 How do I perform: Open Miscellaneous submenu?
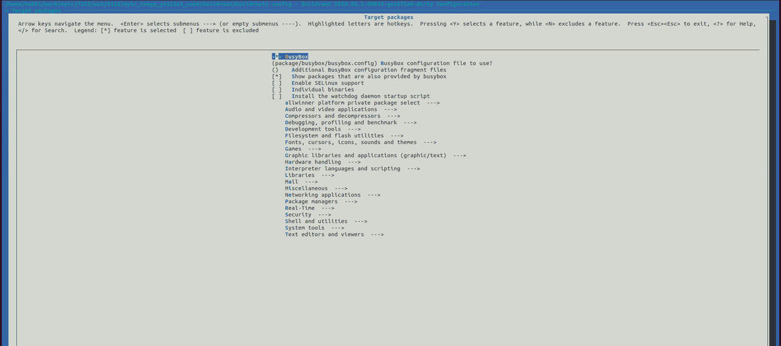click(x=316, y=189)
